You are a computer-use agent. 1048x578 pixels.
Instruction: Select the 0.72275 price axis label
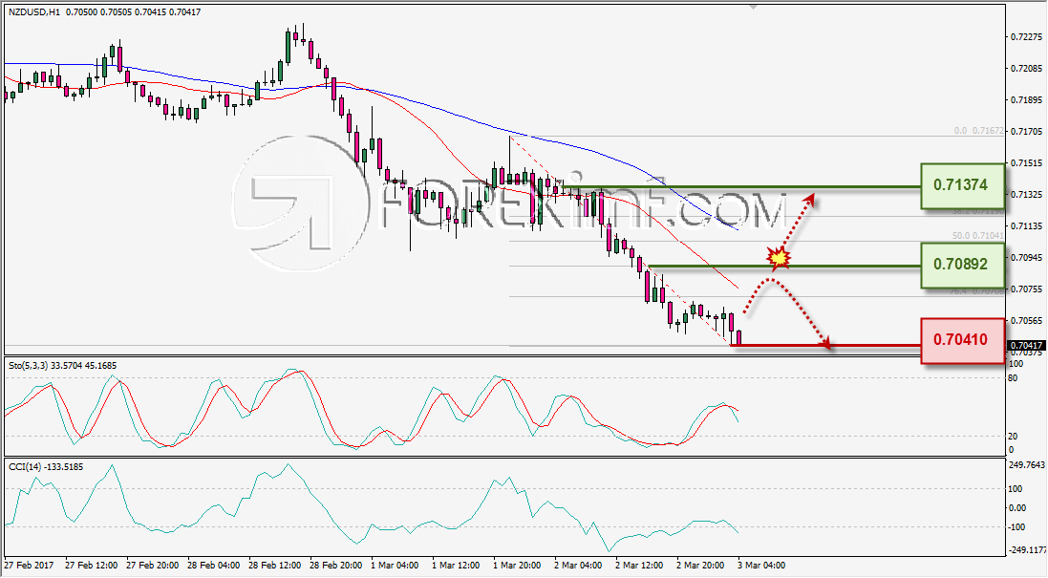click(1027, 36)
